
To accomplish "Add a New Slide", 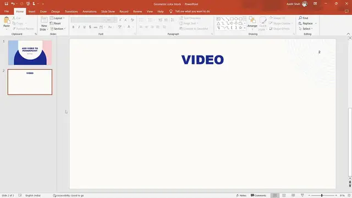I will tap(44, 24).
